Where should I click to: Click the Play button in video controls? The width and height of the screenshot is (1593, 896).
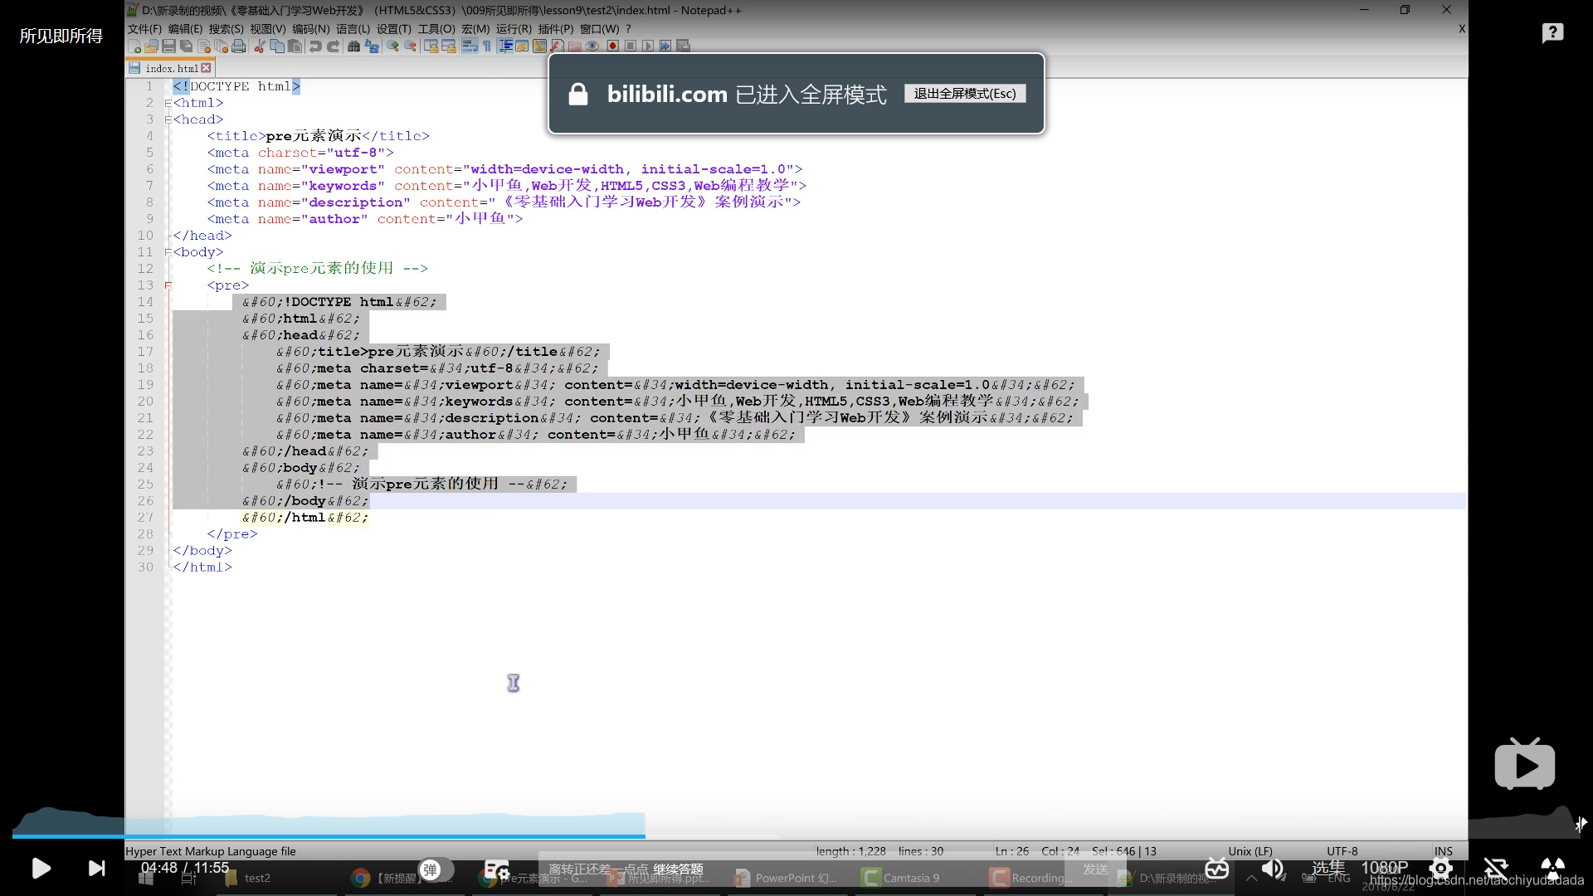(x=41, y=869)
